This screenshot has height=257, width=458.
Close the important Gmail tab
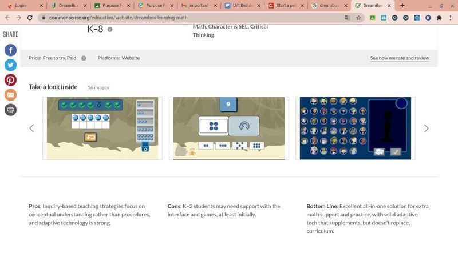coord(215,6)
